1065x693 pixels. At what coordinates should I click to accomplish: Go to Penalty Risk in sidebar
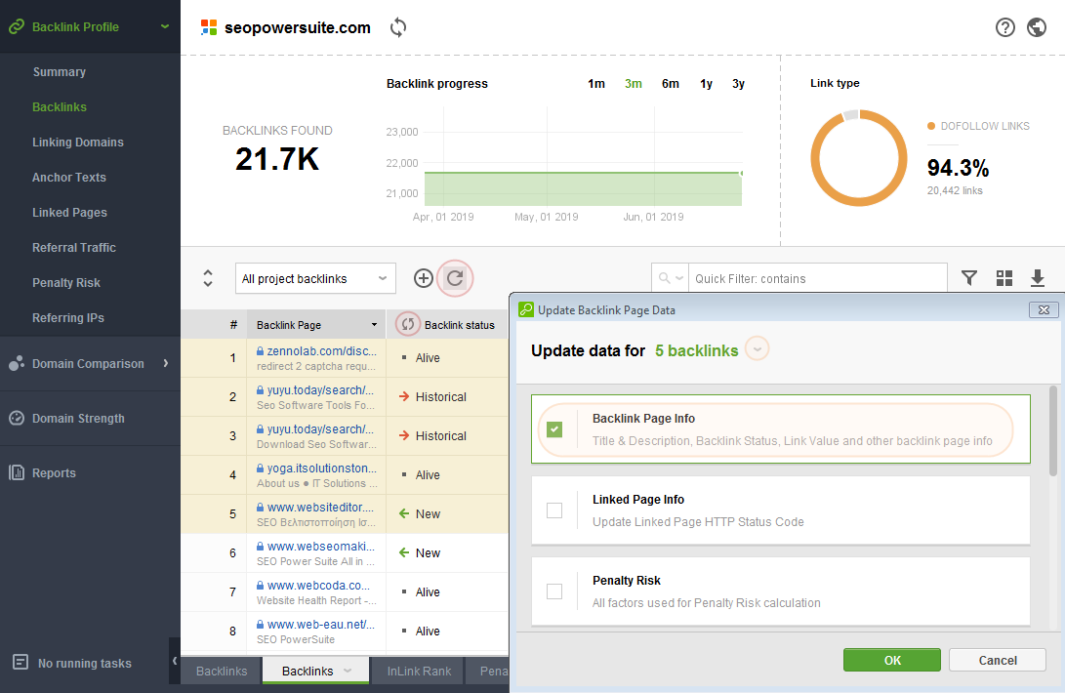(x=65, y=283)
